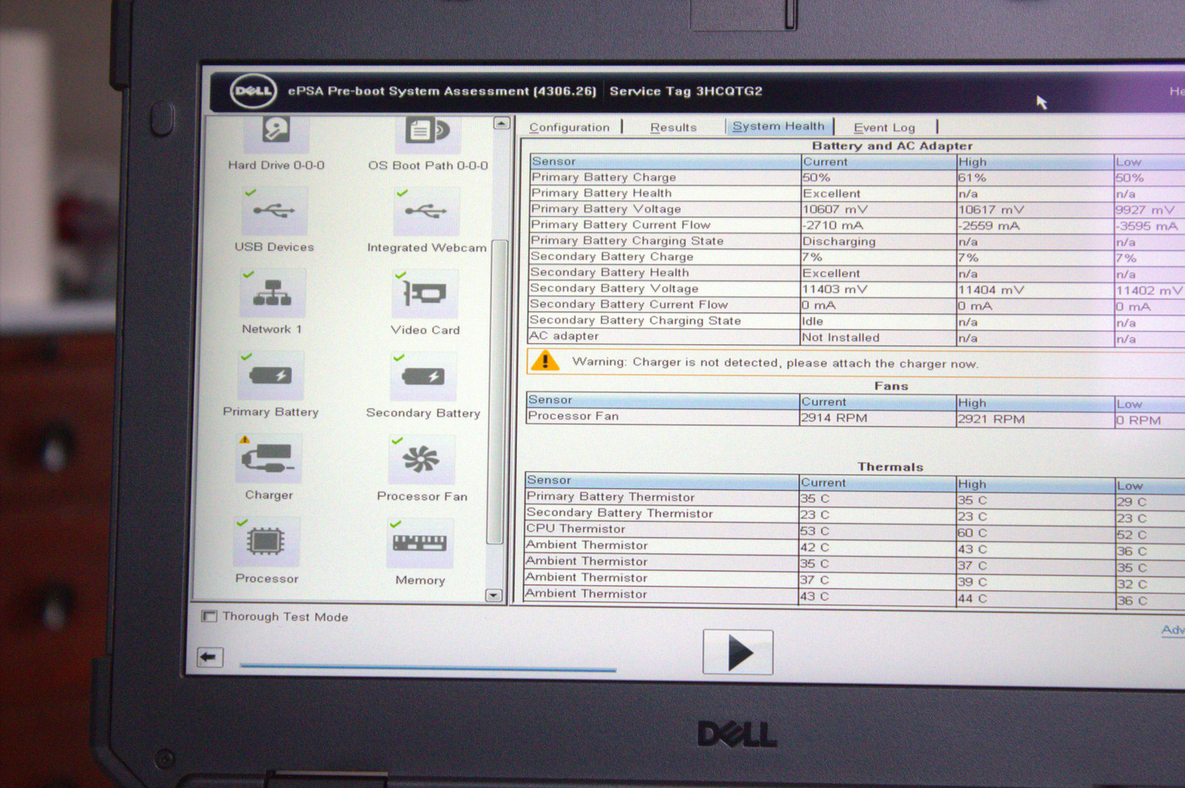Select the Integrated Webcam icon
The height and width of the screenshot is (788, 1185).
pos(427,212)
